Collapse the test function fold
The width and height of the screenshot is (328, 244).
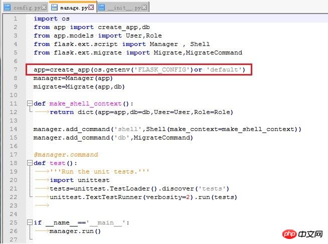click(30, 163)
